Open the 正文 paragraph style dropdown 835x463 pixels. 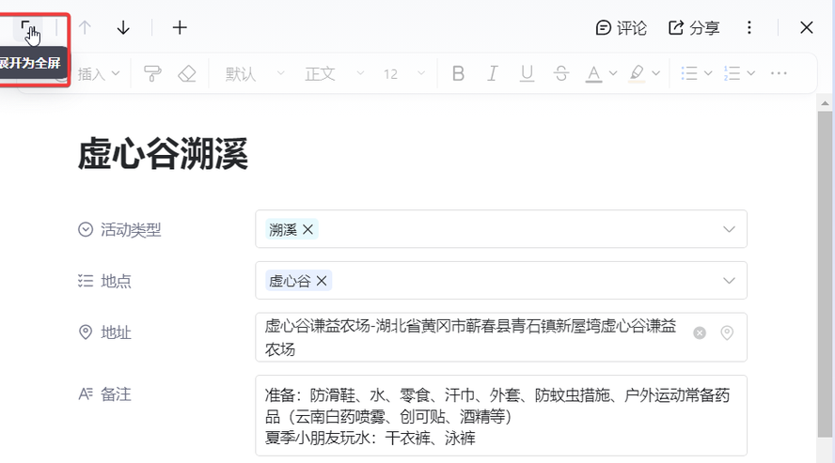(335, 73)
